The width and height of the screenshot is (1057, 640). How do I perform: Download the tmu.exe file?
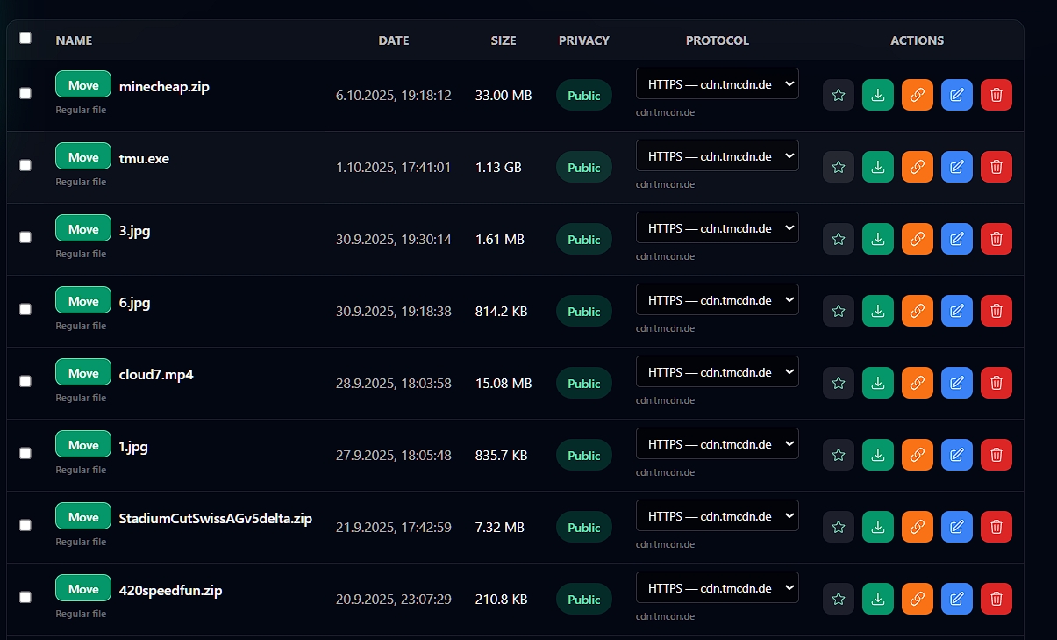pos(877,167)
